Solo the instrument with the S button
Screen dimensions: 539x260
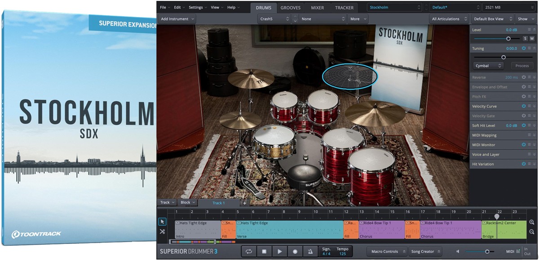(525, 39)
